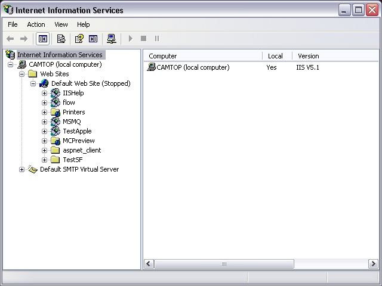Click the Web Sites folder icon
Screen dimensions: 382x286
tap(33, 74)
